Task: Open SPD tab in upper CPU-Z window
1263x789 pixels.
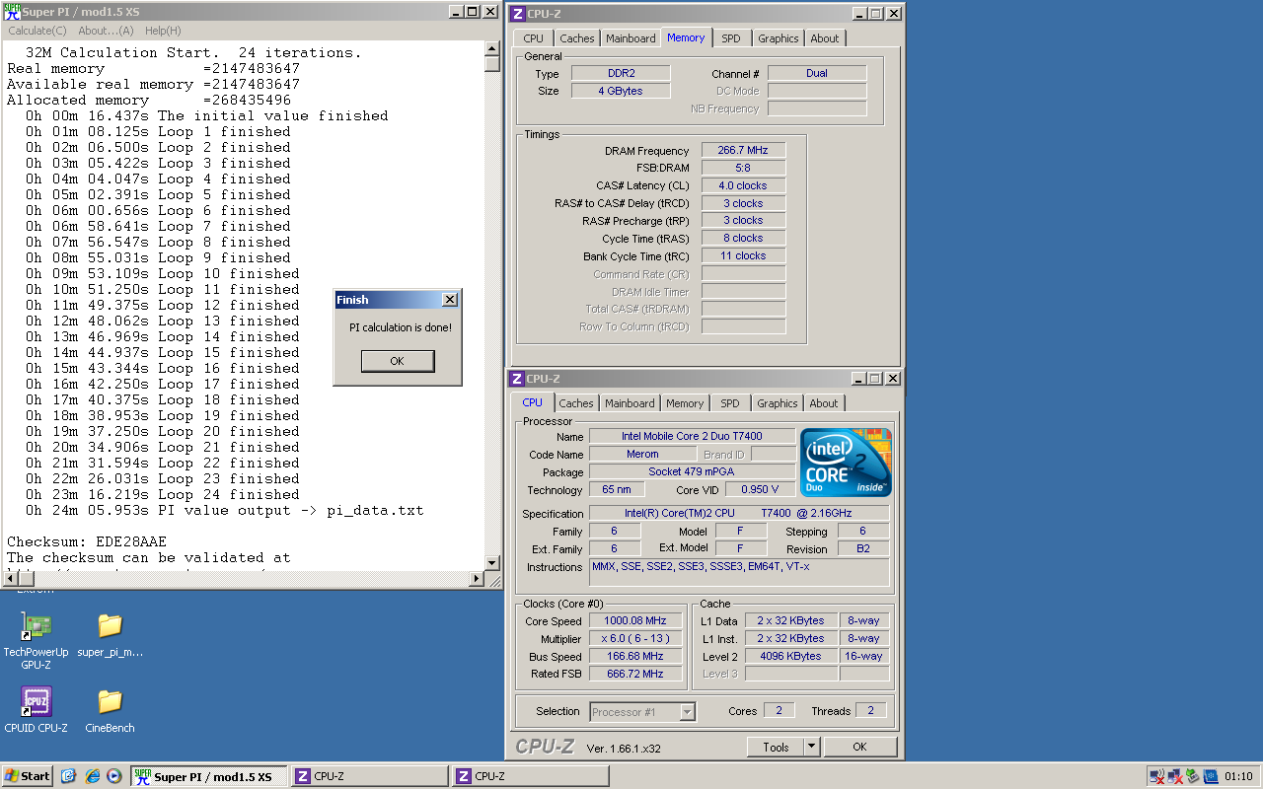Action: click(730, 38)
